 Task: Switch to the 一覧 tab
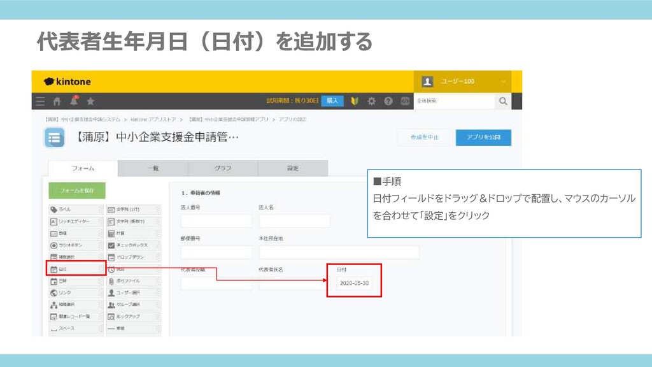153,168
